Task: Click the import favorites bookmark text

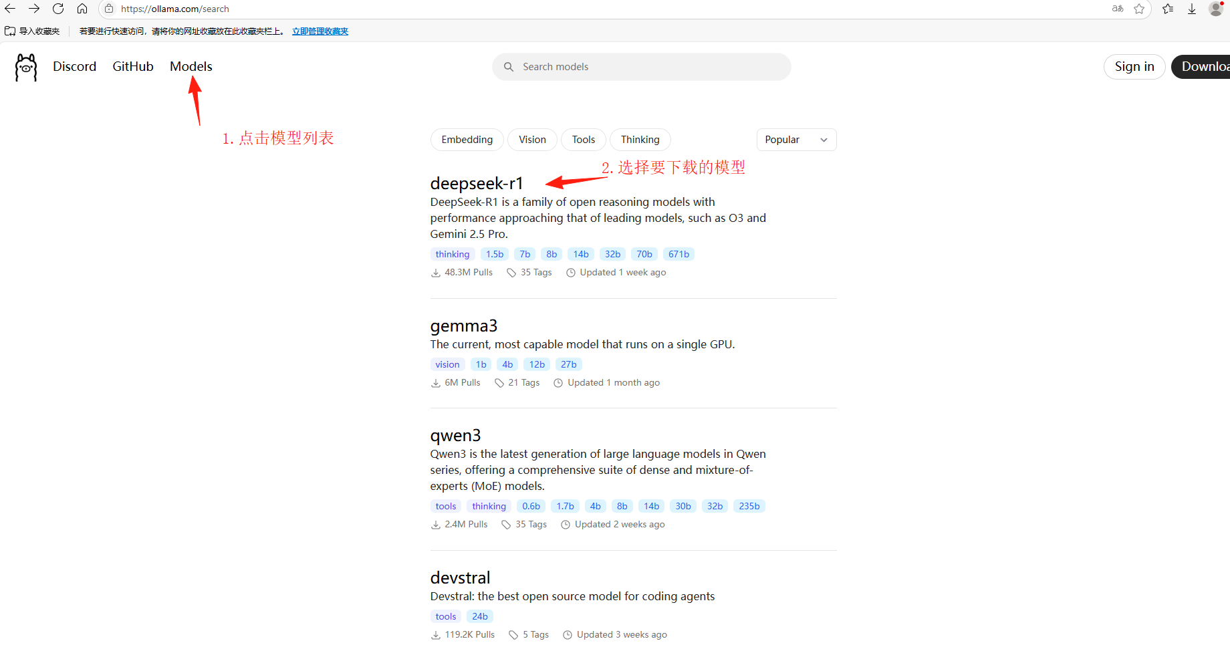Action: (39, 31)
